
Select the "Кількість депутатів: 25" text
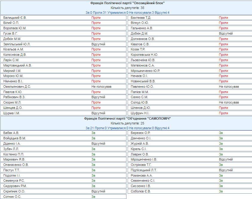click(128, 123)
